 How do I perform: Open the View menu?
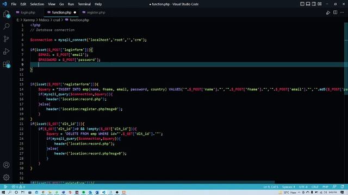(52, 4)
